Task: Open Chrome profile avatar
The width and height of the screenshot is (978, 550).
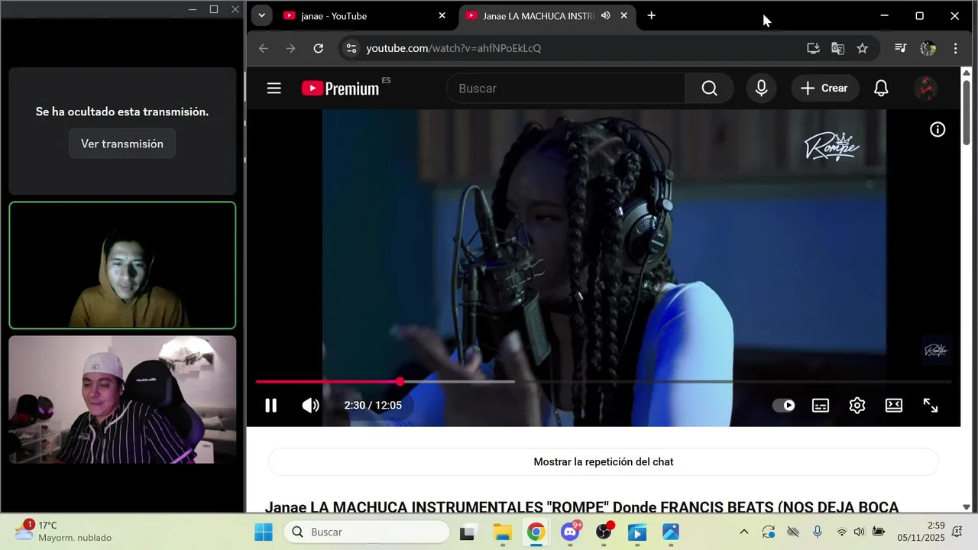Action: 928,48
